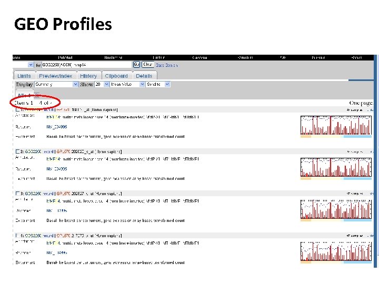Open the Send to dropdown
The width and height of the screenshot is (379, 284).
(x=158, y=84)
